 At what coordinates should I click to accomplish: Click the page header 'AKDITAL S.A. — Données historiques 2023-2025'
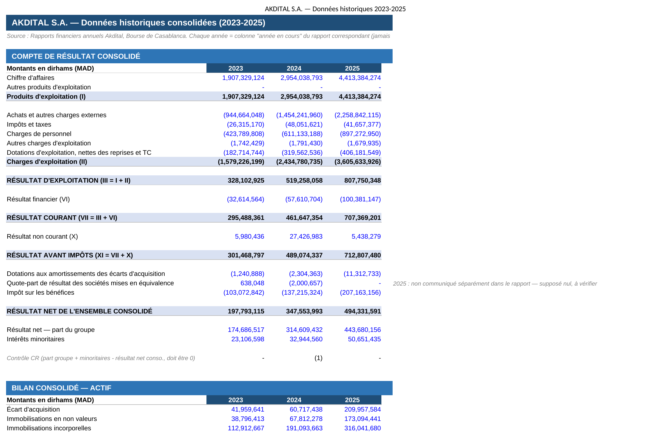(335, 9)
